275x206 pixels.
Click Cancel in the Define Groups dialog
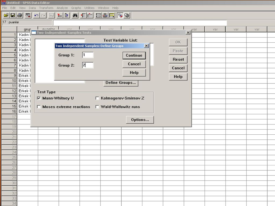pyautogui.click(x=134, y=64)
